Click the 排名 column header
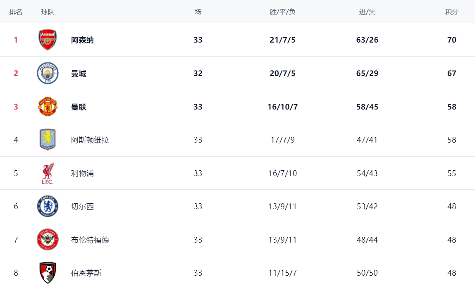475x286 pixels. click(x=16, y=12)
